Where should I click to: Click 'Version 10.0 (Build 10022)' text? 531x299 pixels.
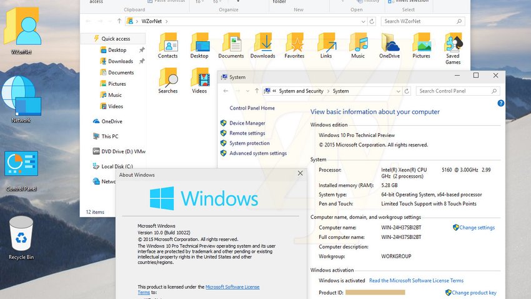click(164, 233)
